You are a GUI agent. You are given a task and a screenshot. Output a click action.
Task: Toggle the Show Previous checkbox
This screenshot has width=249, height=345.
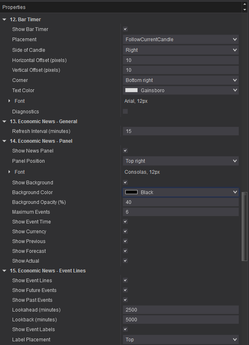click(125, 241)
